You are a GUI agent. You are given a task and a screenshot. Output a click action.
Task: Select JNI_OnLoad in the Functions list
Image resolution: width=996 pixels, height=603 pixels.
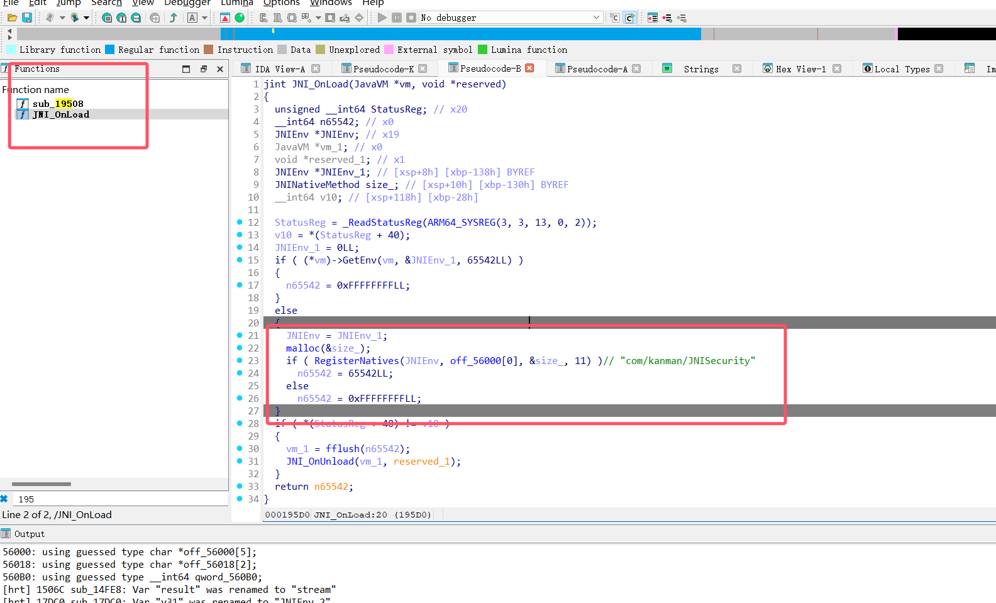(60, 114)
